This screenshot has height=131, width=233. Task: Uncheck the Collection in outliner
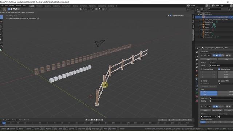201,15
